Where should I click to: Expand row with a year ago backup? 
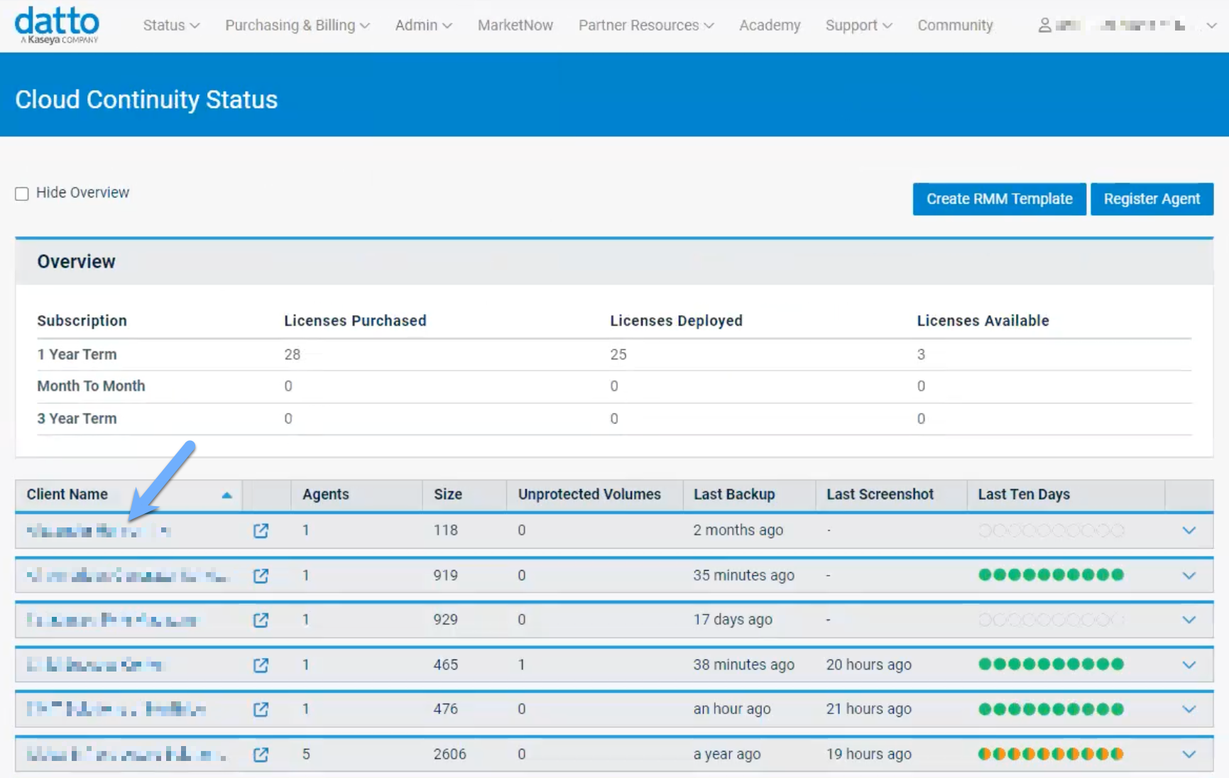(1189, 755)
